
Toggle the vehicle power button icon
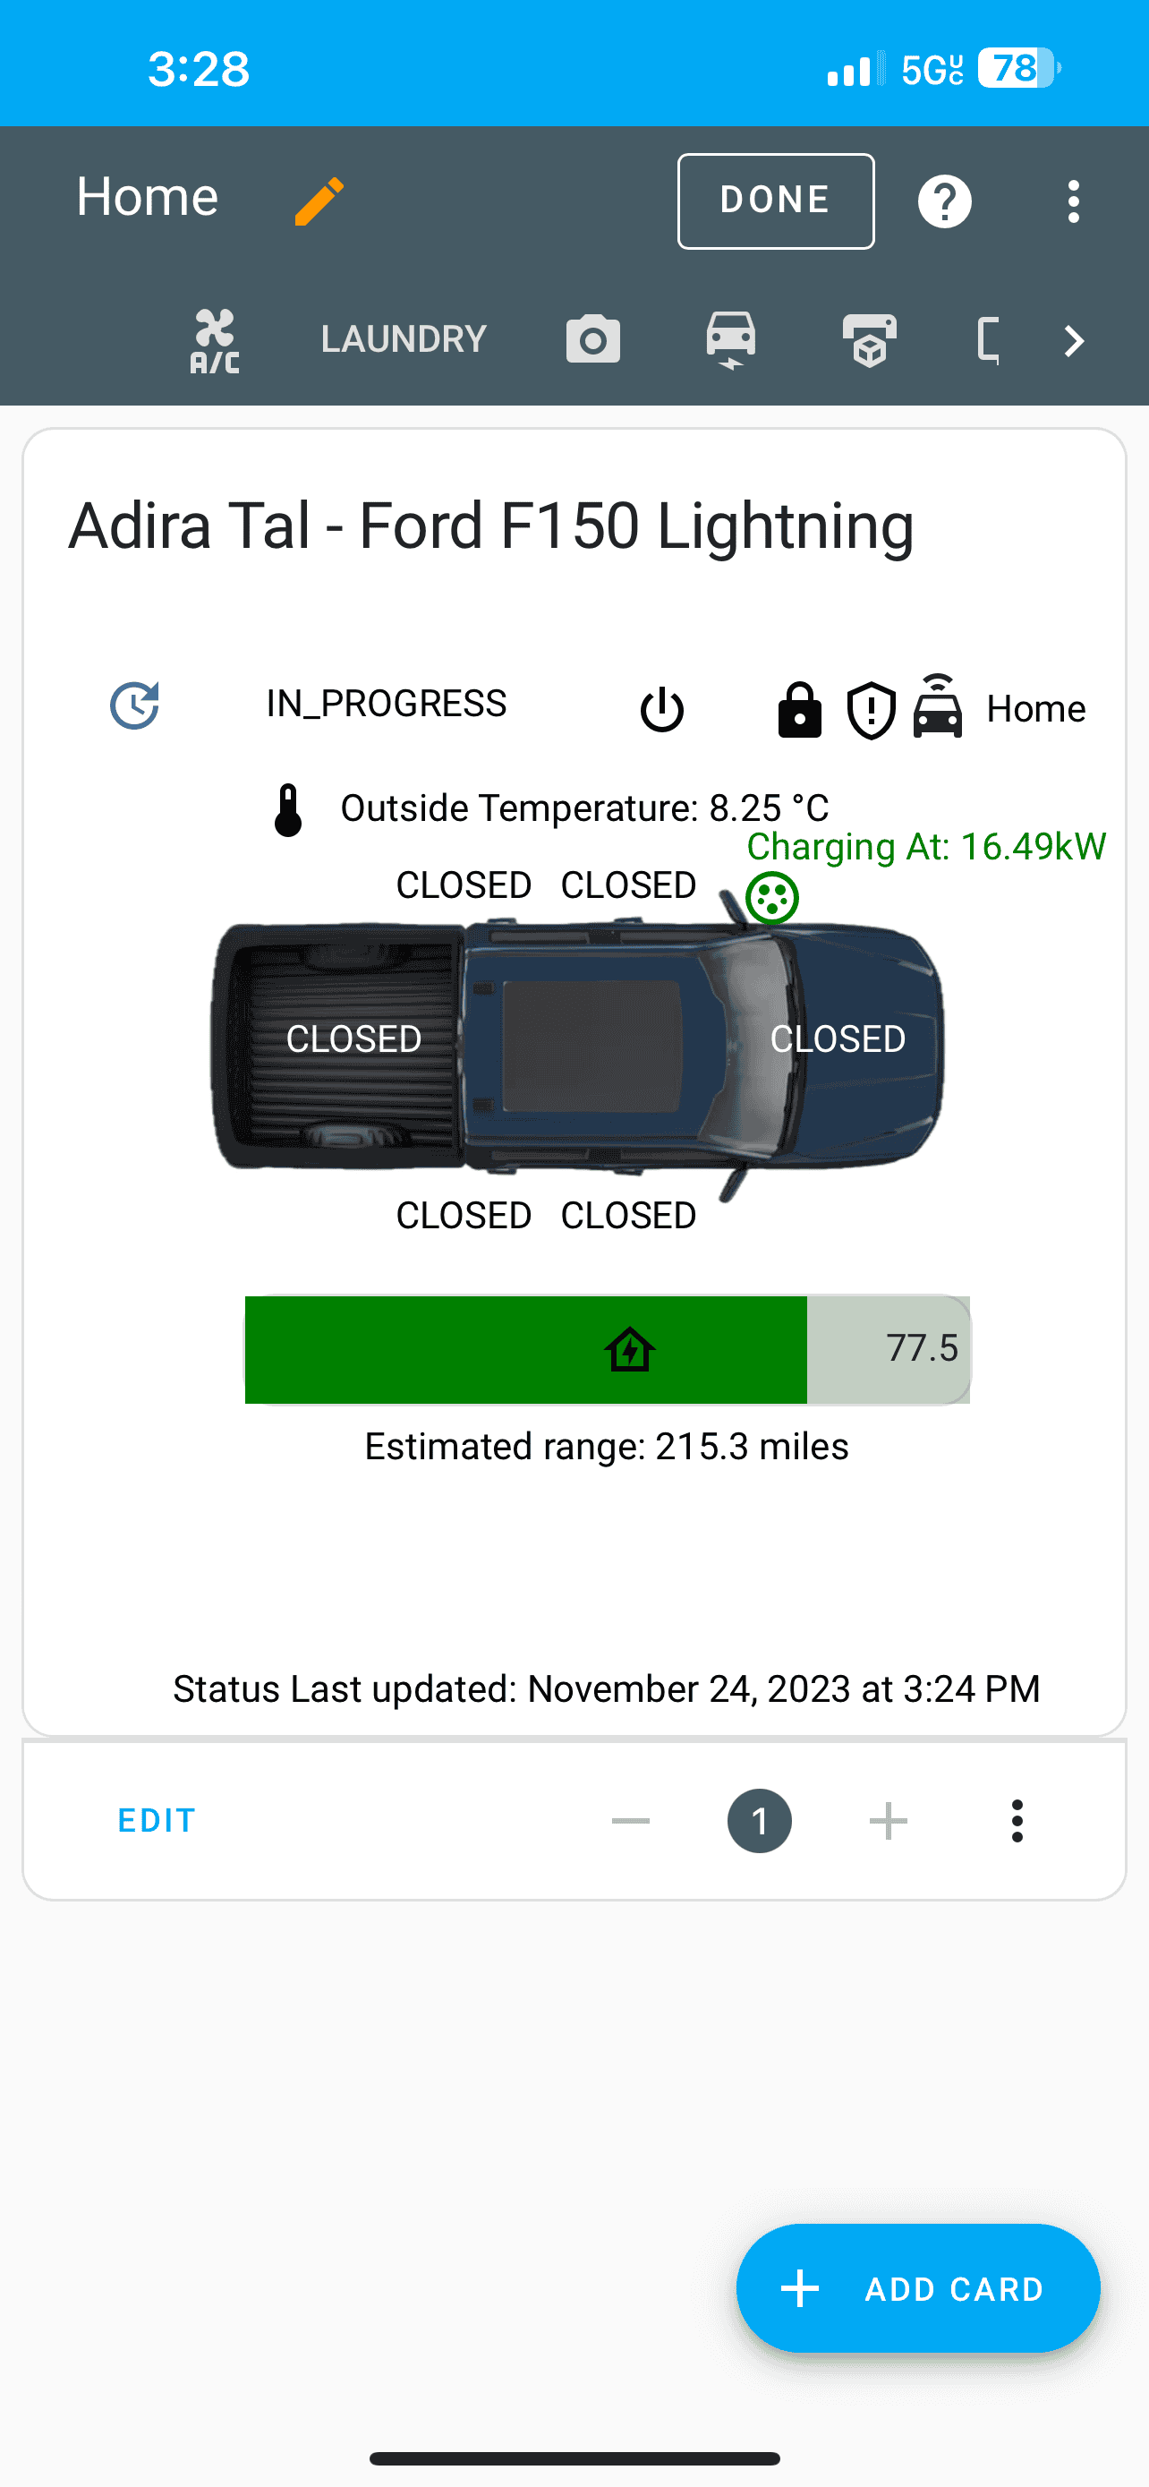click(x=662, y=710)
